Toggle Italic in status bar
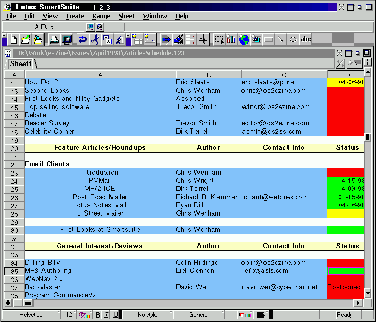The image size is (376, 322). point(106,315)
